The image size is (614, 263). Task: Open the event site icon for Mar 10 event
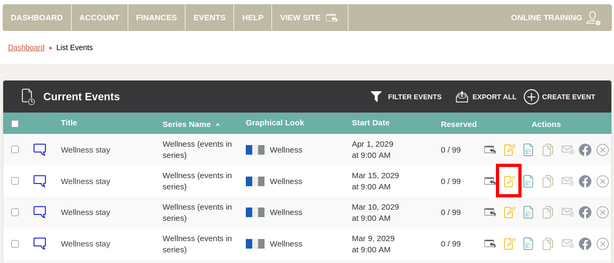[x=489, y=212]
